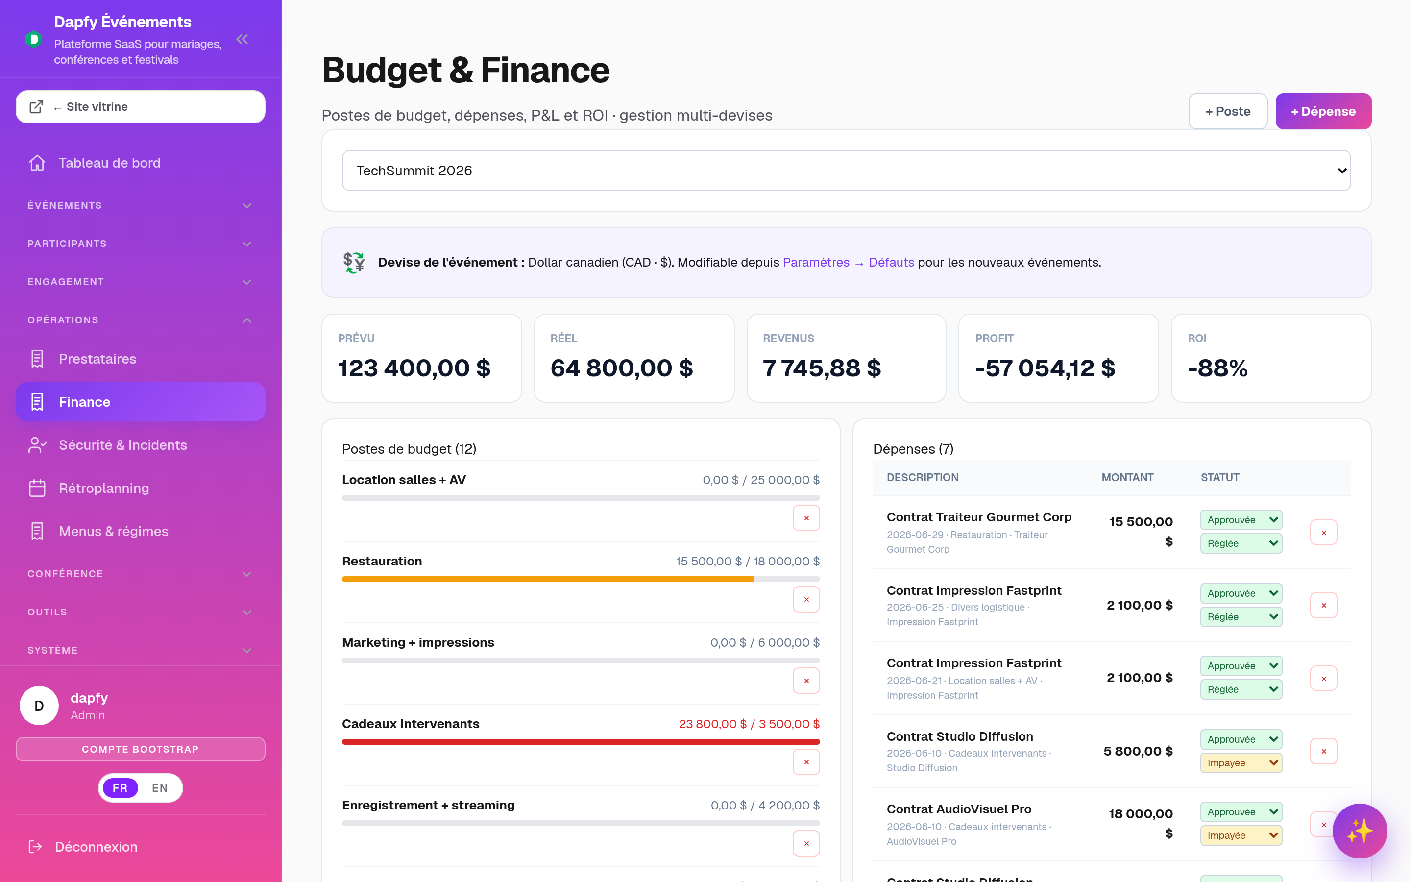Delete the 5 800,00 $ Contrat Studio Diffusion expense

click(1323, 751)
